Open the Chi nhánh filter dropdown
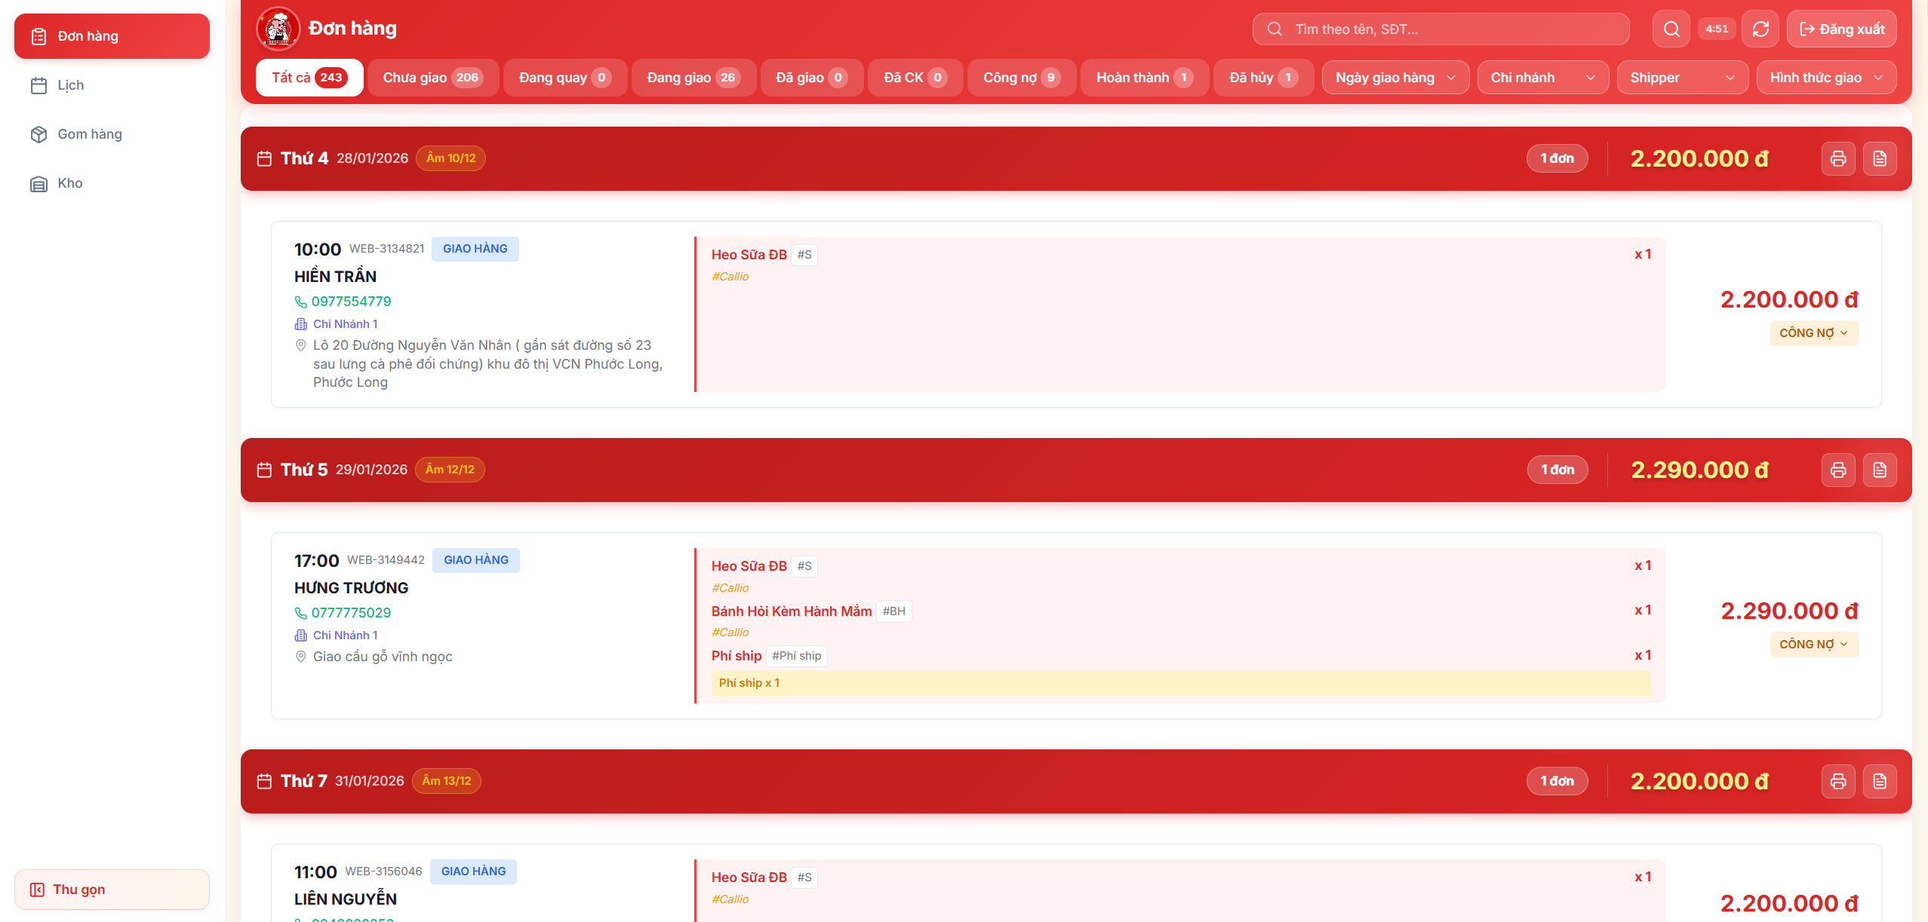 point(1542,78)
